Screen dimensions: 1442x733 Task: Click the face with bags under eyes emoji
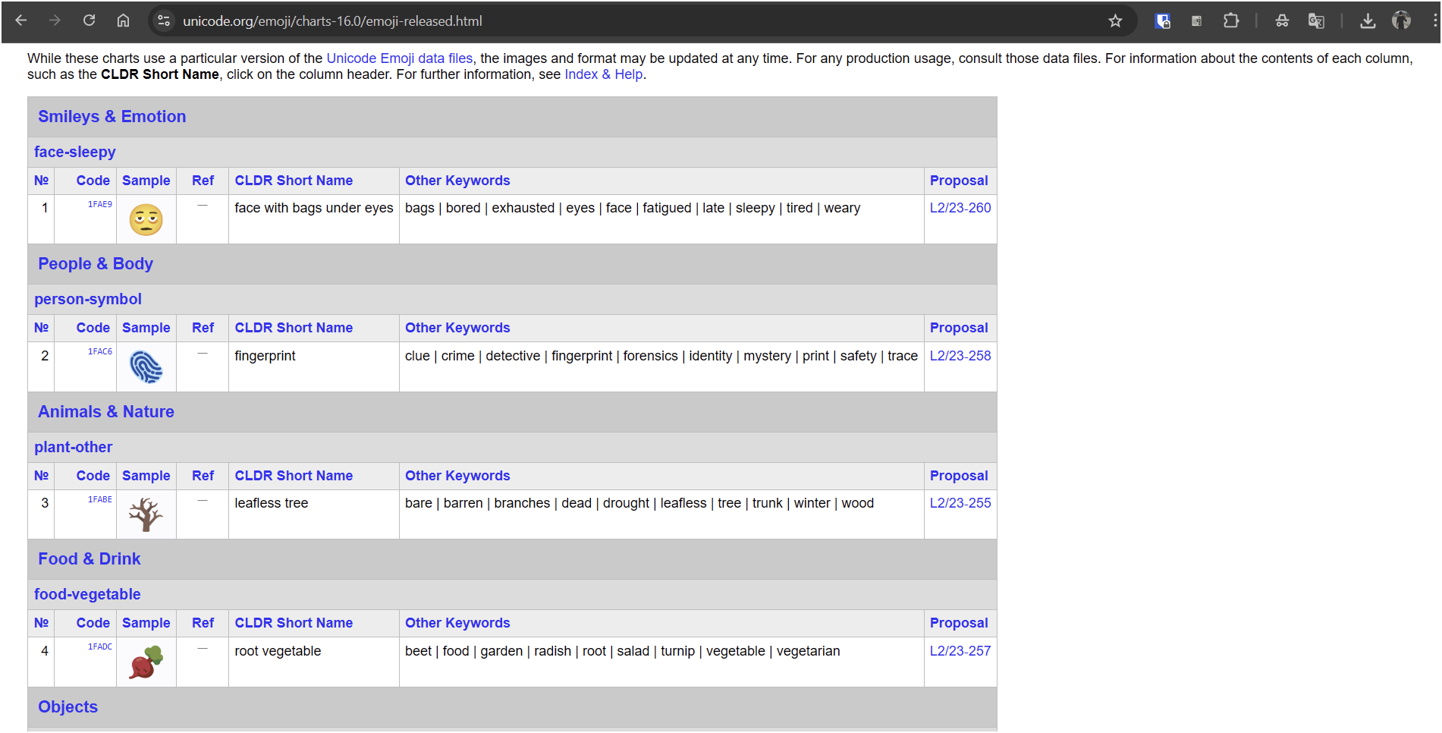pyautogui.click(x=146, y=220)
